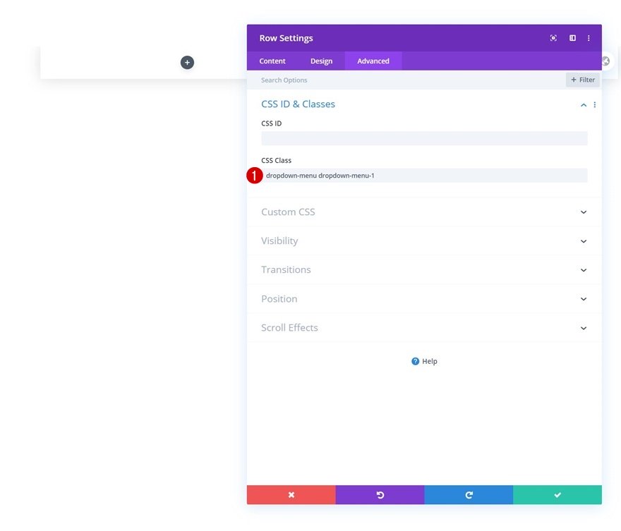Switch to the Content tab
The width and height of the screenshot is (621, 531).
[x=272, y=61]
